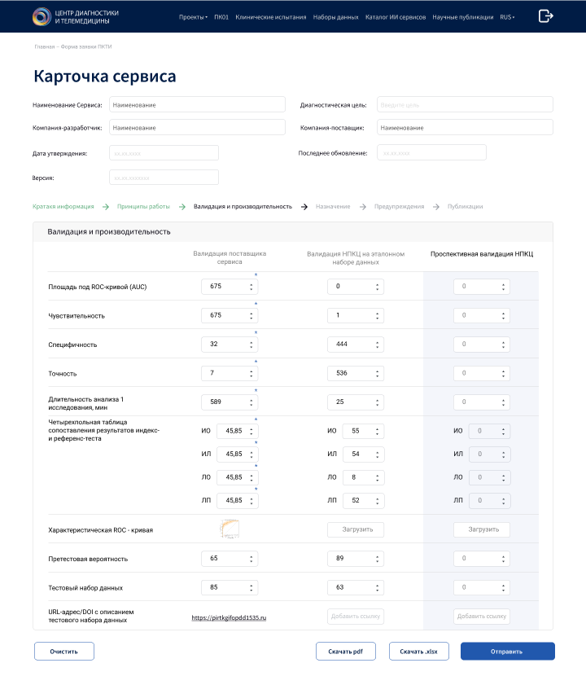Image resolution: width=586 pixels, height=685 pixels.
Task: Open the ROC curve thumbnail image
Action: tap(230, 529)
